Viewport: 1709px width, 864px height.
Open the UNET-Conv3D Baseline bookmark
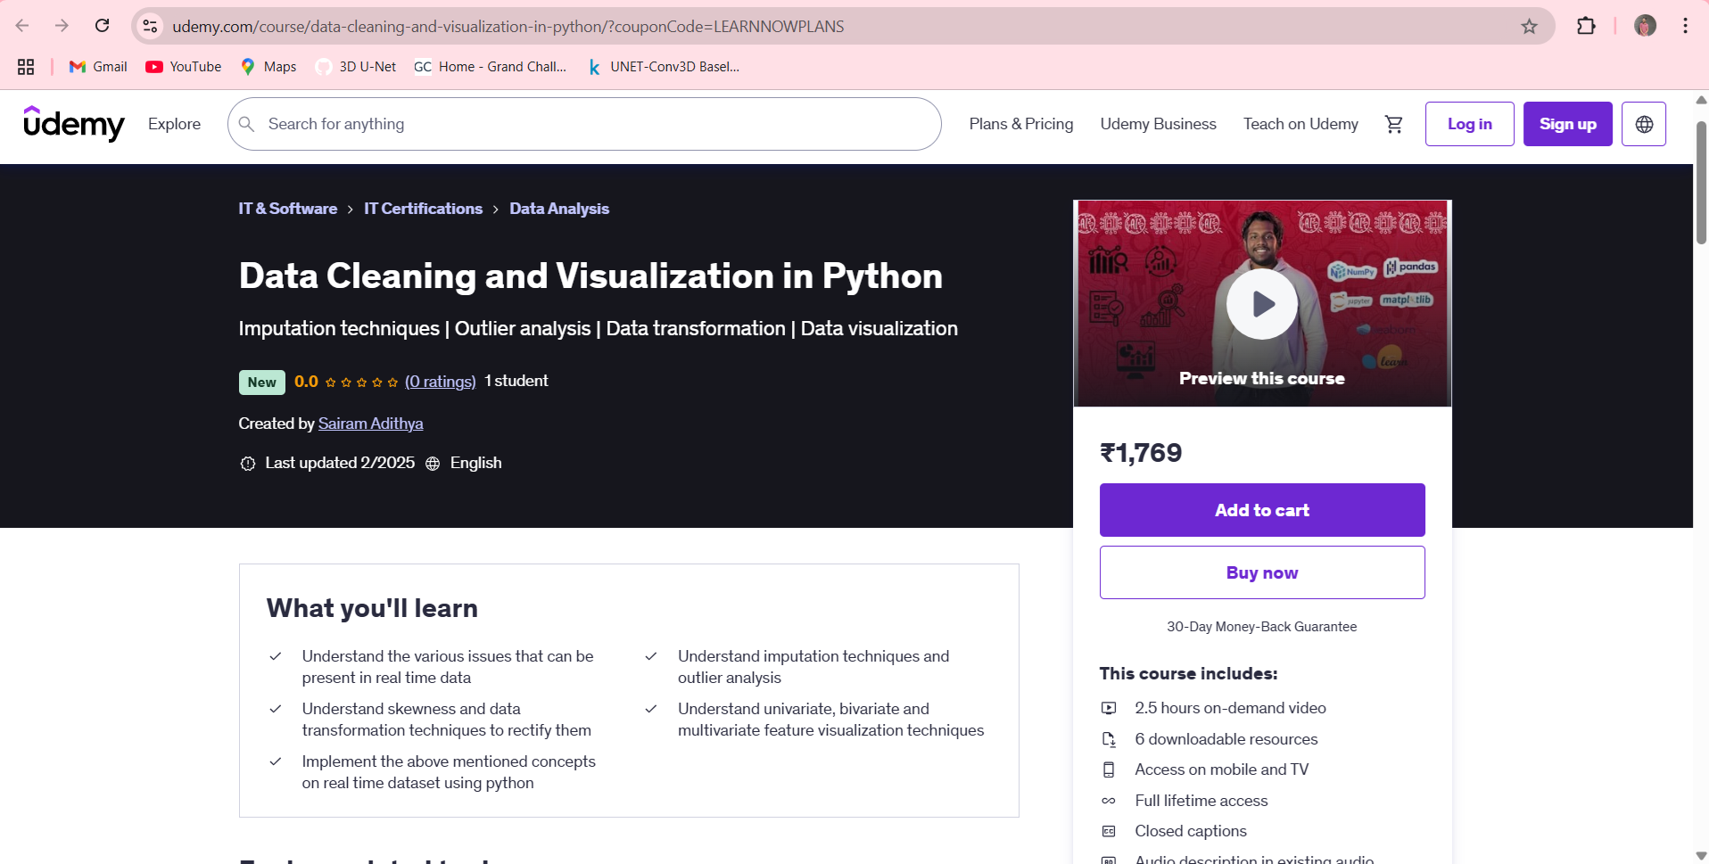click(x=664, y=67)
